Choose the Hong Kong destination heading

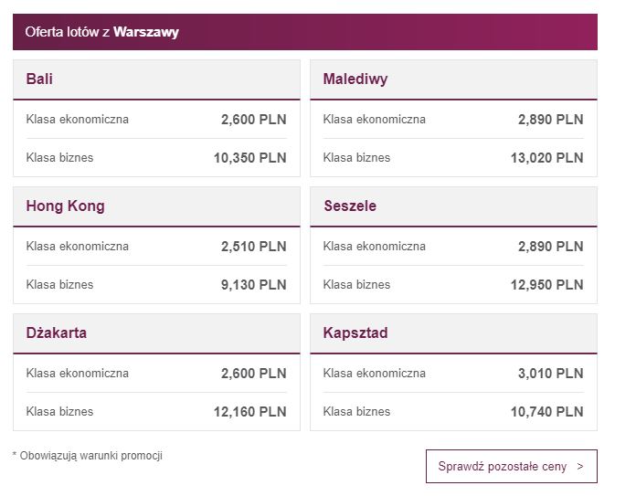(x=65, y=206)
